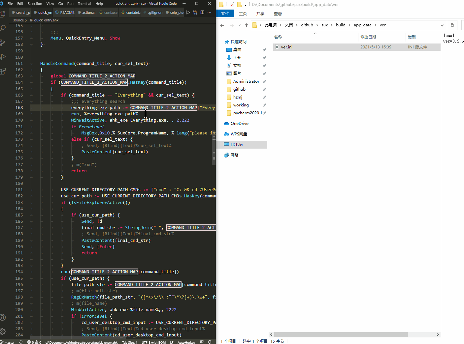The image size is (464, 344).
Task: Click line number 168 in the editor gutter
Action: click(x=19, y=108)
